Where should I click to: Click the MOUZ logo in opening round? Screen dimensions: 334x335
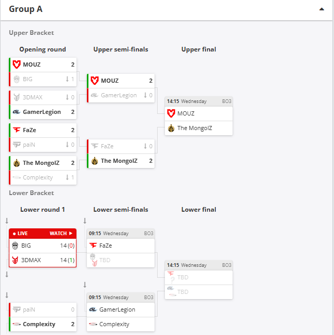coord(17,65)
